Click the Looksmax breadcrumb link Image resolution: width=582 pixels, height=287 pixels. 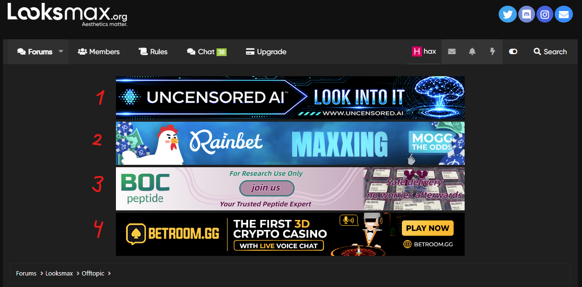click(59, 274)
